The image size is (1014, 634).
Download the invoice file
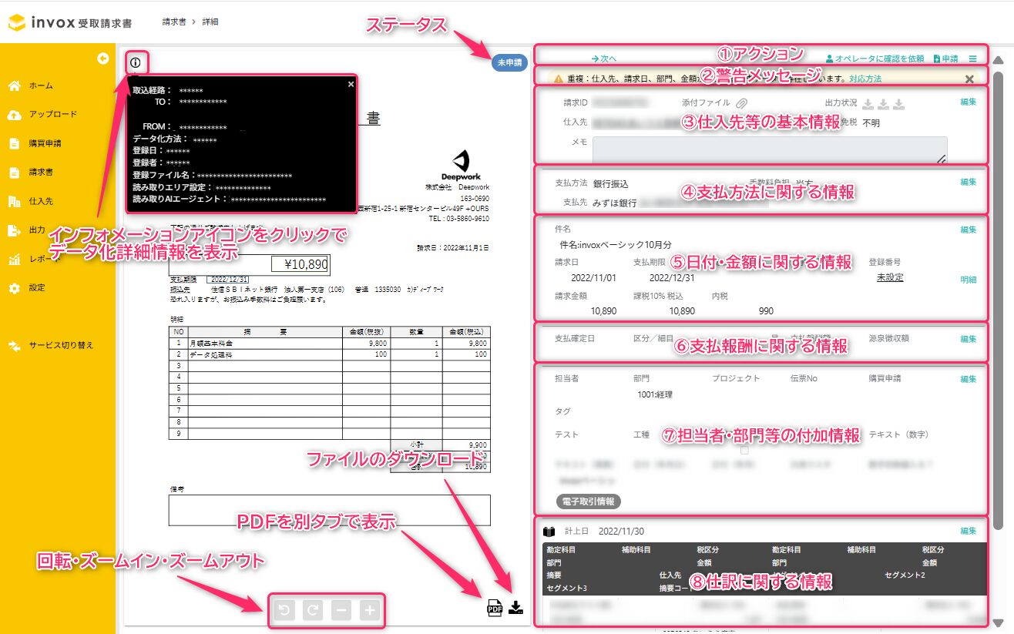click(516, 607)
